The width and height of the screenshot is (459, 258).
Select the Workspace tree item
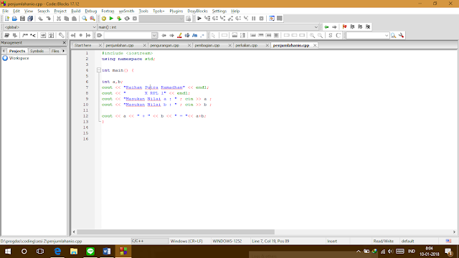click(x=19, y=58)
